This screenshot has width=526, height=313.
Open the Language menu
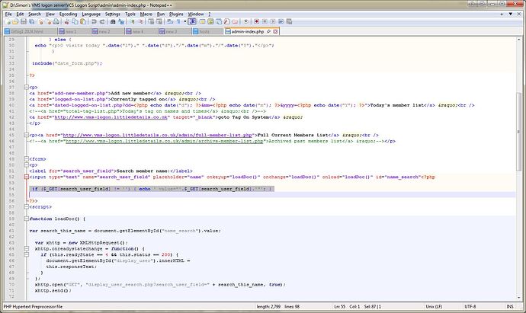coord(91,14)
